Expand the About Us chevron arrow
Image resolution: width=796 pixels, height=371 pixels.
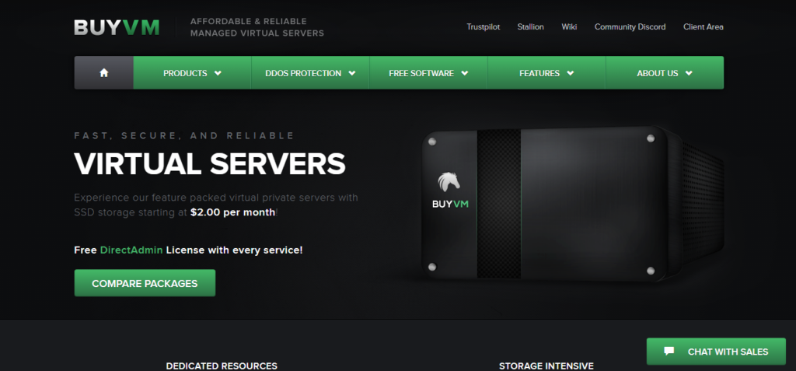point(689,73)
